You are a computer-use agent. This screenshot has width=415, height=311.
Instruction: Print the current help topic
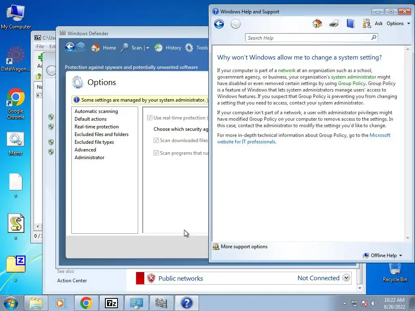334,23
